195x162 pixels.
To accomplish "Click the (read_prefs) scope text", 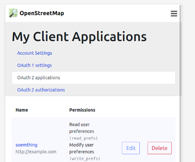I will pos(84,138).
